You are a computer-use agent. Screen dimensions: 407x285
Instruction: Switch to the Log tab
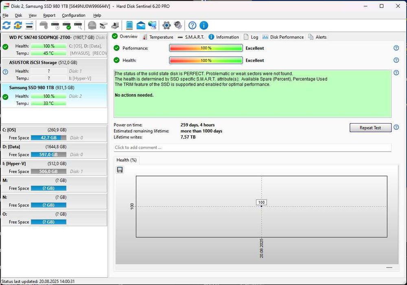[x=251, y=37]
